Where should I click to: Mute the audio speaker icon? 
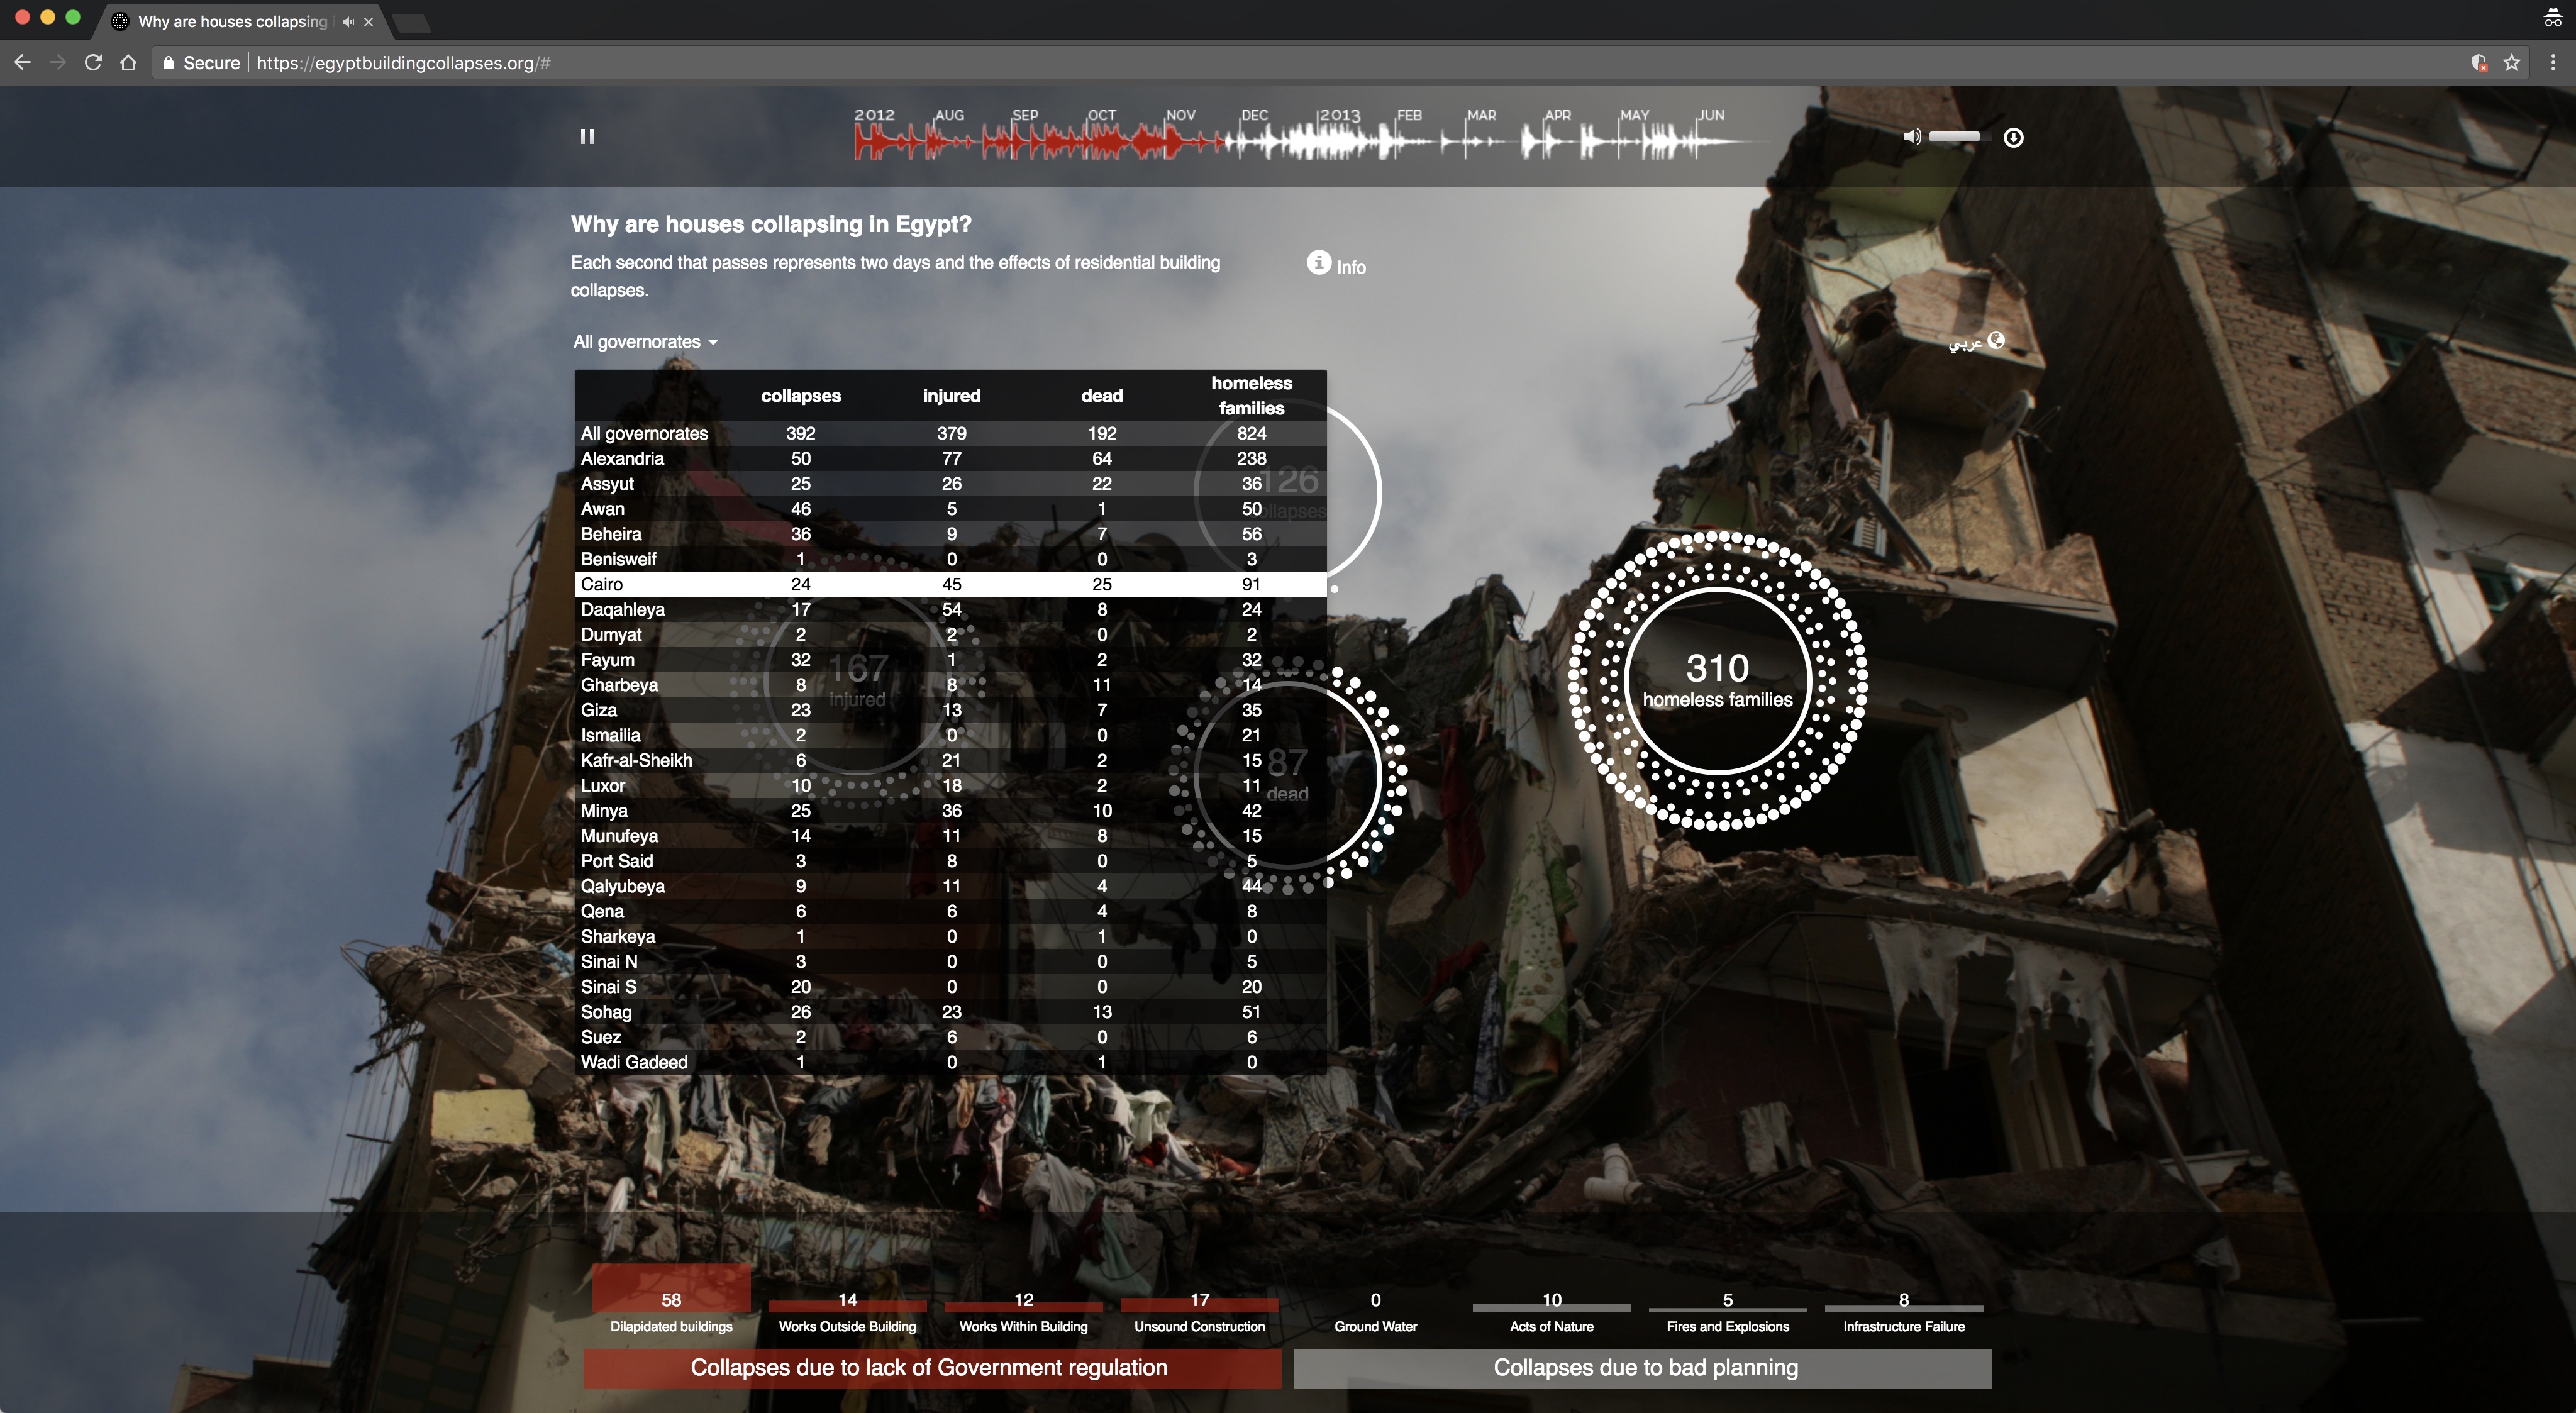(x=1911, y=137)
